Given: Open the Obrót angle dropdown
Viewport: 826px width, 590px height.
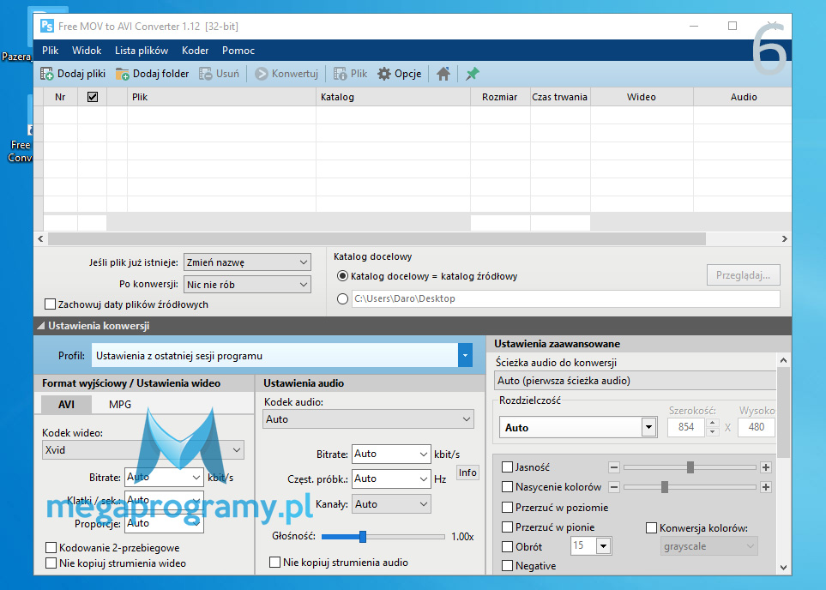Looking at the screenshot, I should coord(603,545).
